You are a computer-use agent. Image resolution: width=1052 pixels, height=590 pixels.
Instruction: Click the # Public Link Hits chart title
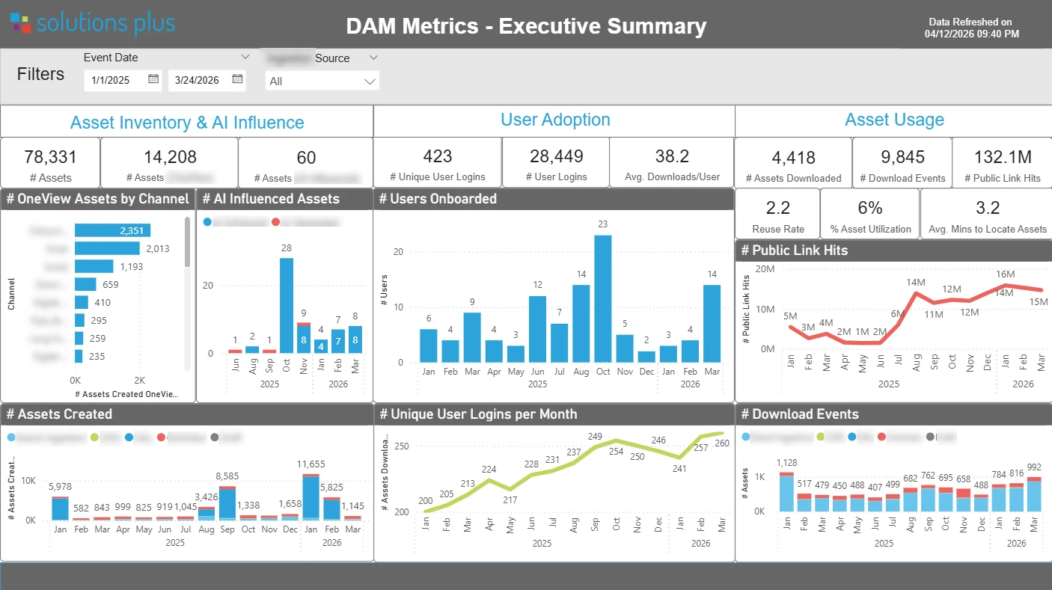coord(794,251)
